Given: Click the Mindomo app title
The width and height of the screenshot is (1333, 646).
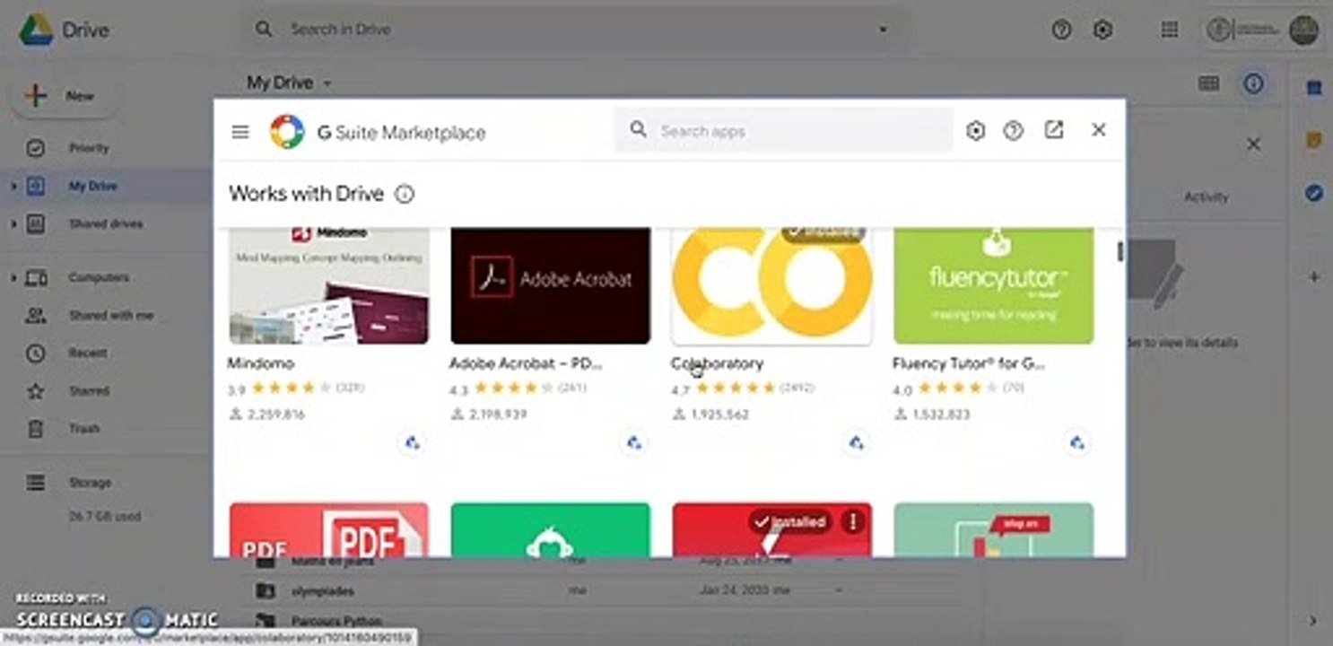Looking at the screenshot, I should coord(261,363).
